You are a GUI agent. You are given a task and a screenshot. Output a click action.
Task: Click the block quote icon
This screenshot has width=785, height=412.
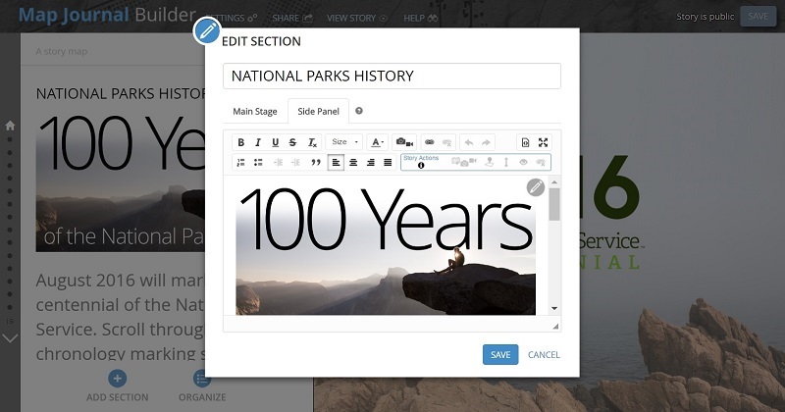click(316, 162)
